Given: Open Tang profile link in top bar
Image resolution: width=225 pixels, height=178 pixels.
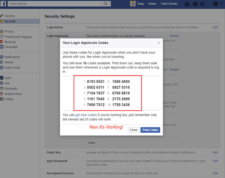Looking at the screenshot, I should point(140,4).
